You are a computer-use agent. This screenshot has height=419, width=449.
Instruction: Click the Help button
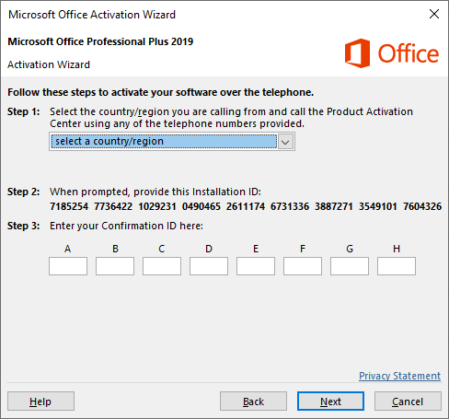click(40, 402)
